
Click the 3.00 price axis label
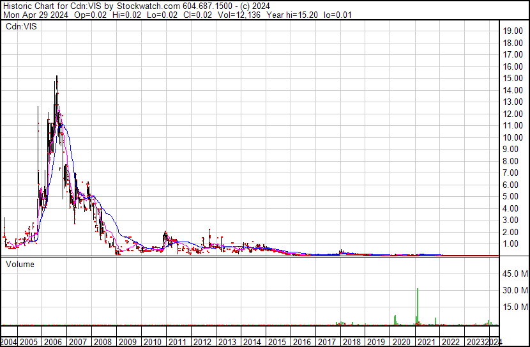click(x=510, y=220)
